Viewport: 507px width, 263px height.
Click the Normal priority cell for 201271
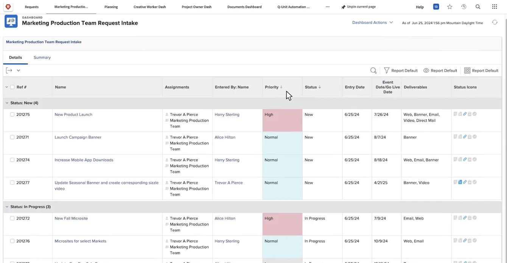click(x=282, y=143)
